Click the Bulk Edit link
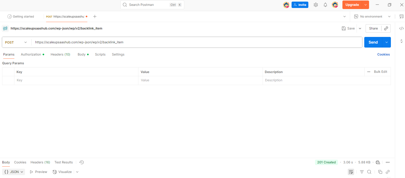The height and width of the screenshot is (178, 405). [380, 72]
